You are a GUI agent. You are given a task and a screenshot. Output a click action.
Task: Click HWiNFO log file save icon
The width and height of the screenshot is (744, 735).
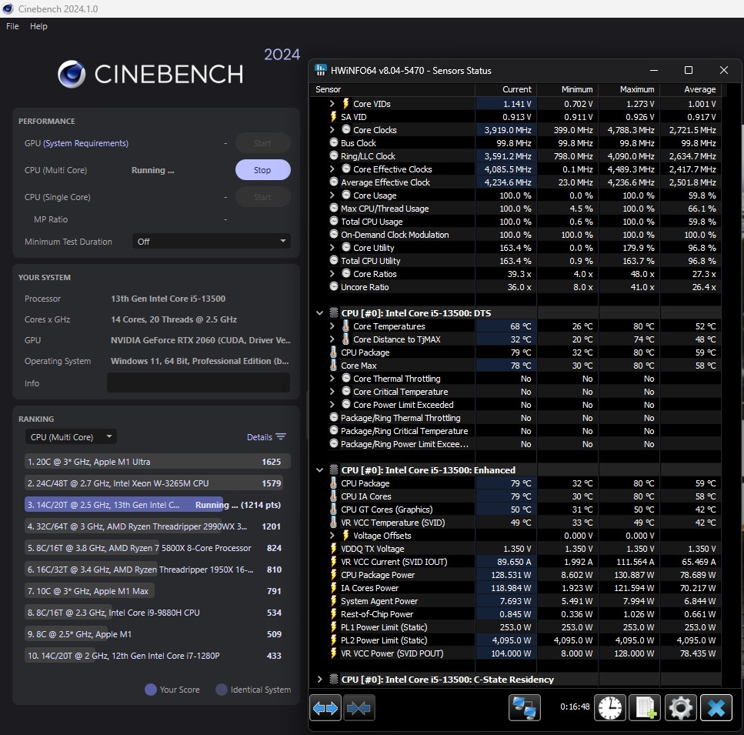click(x=645, y=708)
